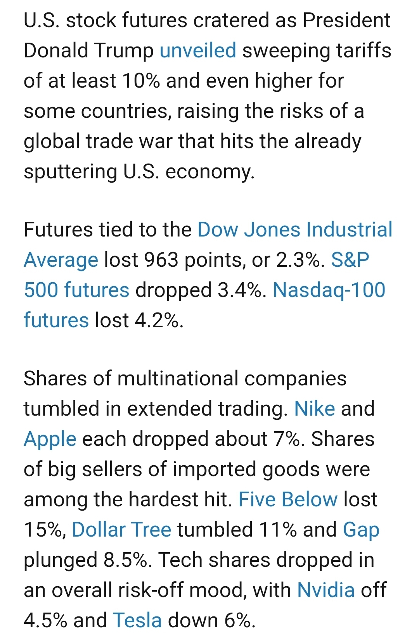Follow the Five Below link
Viewport: 419px width, 637px height.
(x=287, y=499)
